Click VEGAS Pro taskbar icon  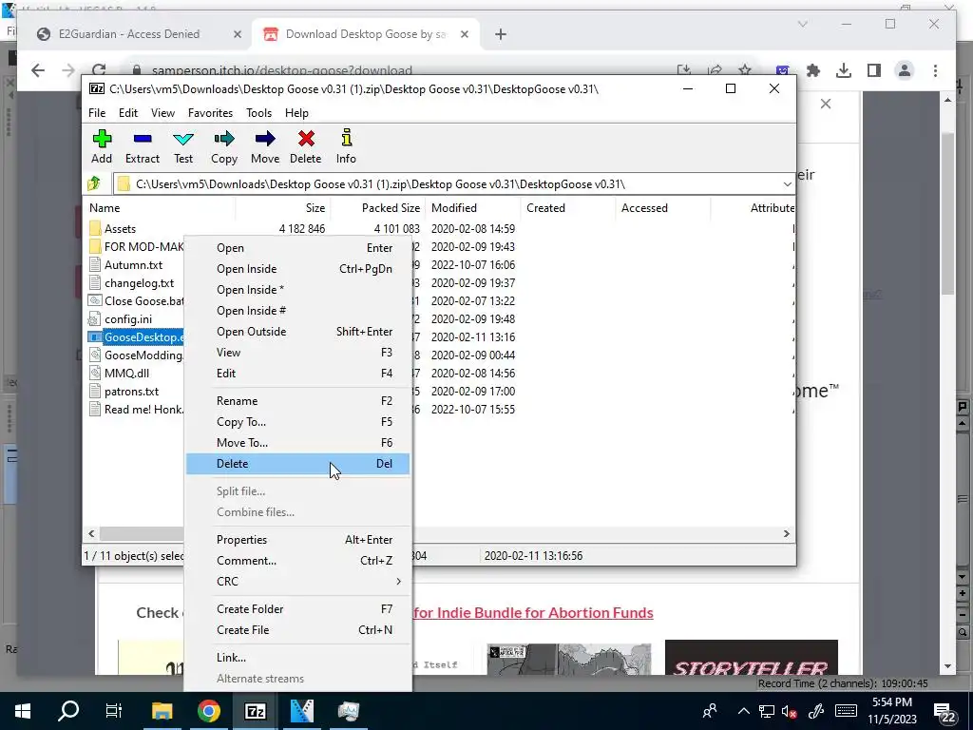point(302,711)
